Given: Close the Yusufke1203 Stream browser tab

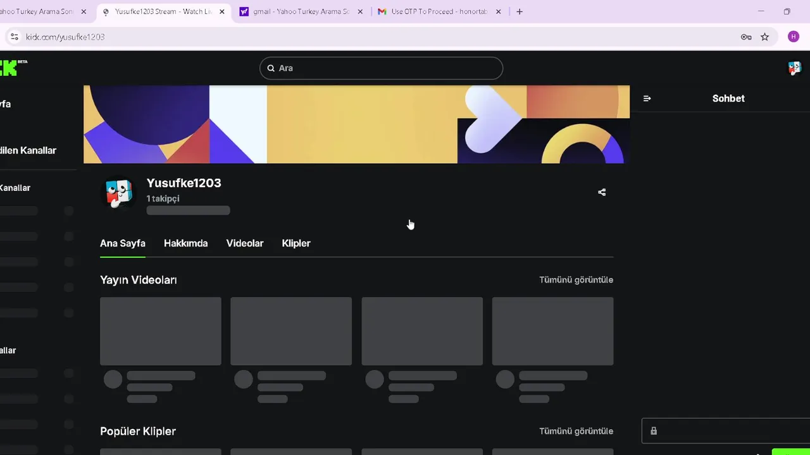Looking at the screenshot, I should pyautogui.click(x=222, y=11).
